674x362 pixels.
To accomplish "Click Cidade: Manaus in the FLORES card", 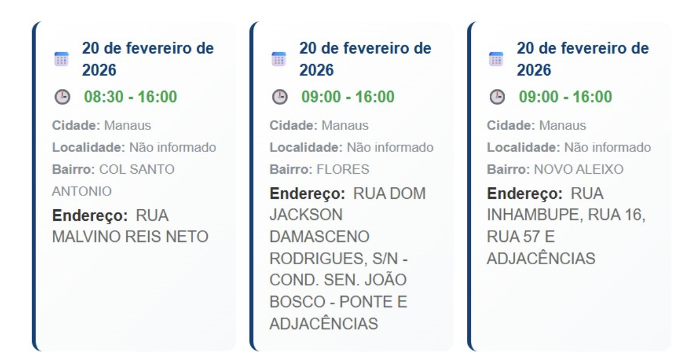I will [319, 125].
